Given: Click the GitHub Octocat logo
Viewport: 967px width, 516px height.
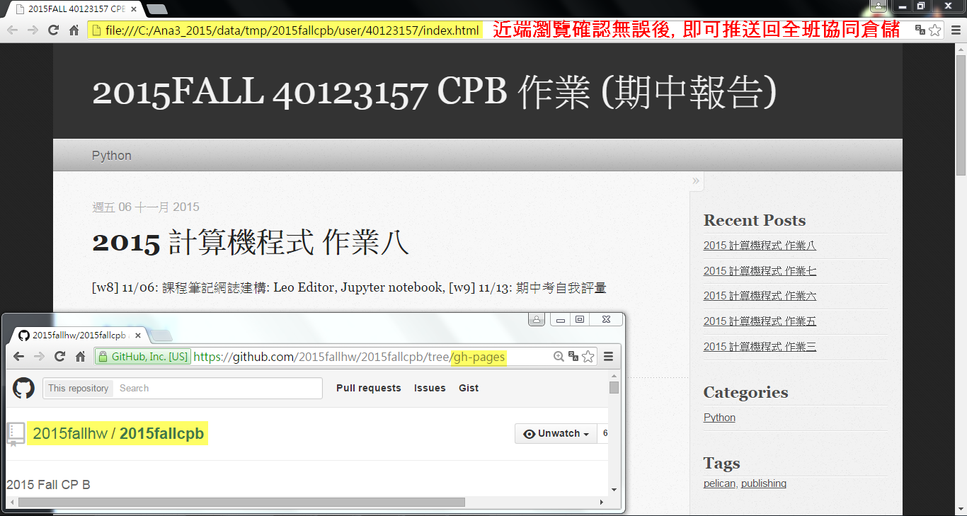Looking at the screenshot, I should tap(23, 388).
